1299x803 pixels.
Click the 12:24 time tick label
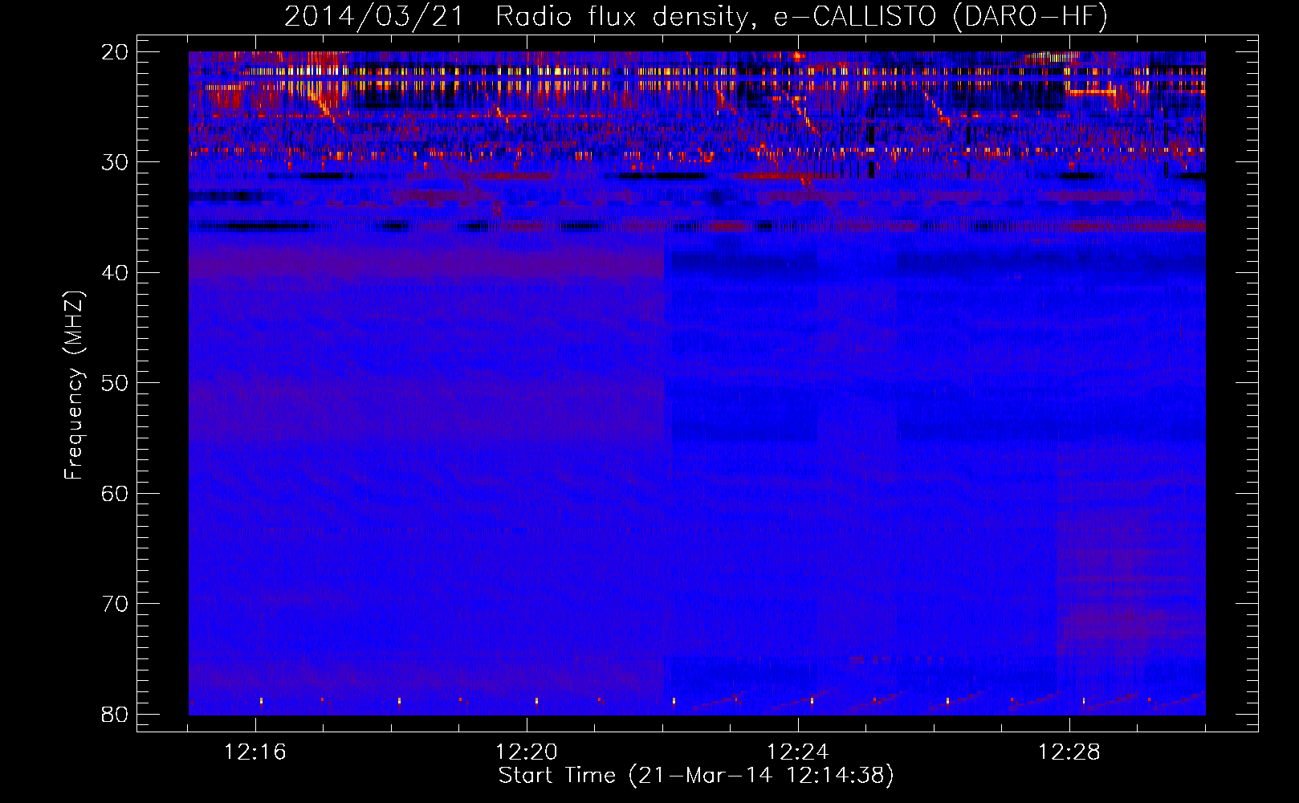click(x=798, y=752)
